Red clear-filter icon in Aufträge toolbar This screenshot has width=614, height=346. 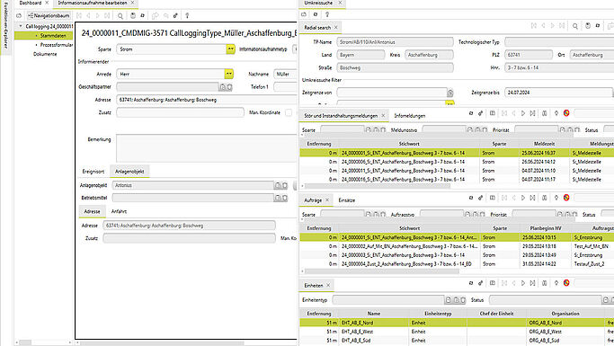pos(566,198)
